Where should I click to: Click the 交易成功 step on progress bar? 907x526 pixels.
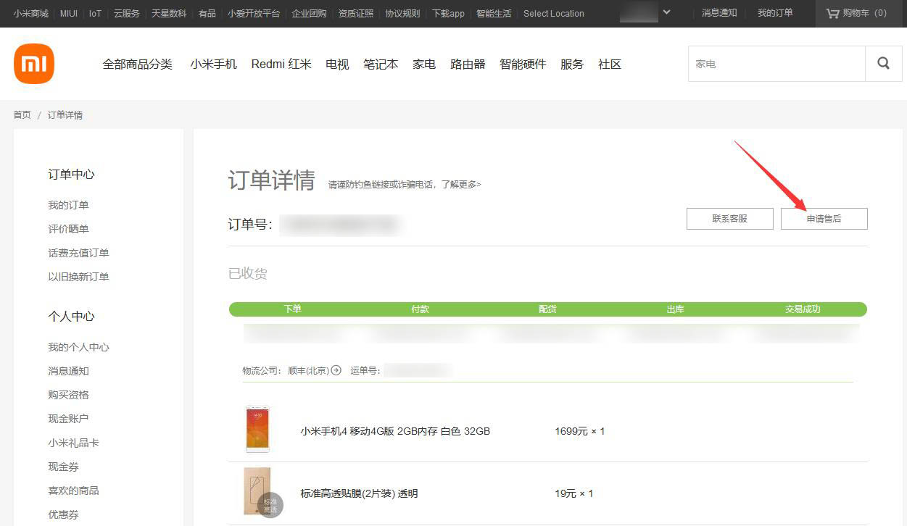[x=803, y=309]
